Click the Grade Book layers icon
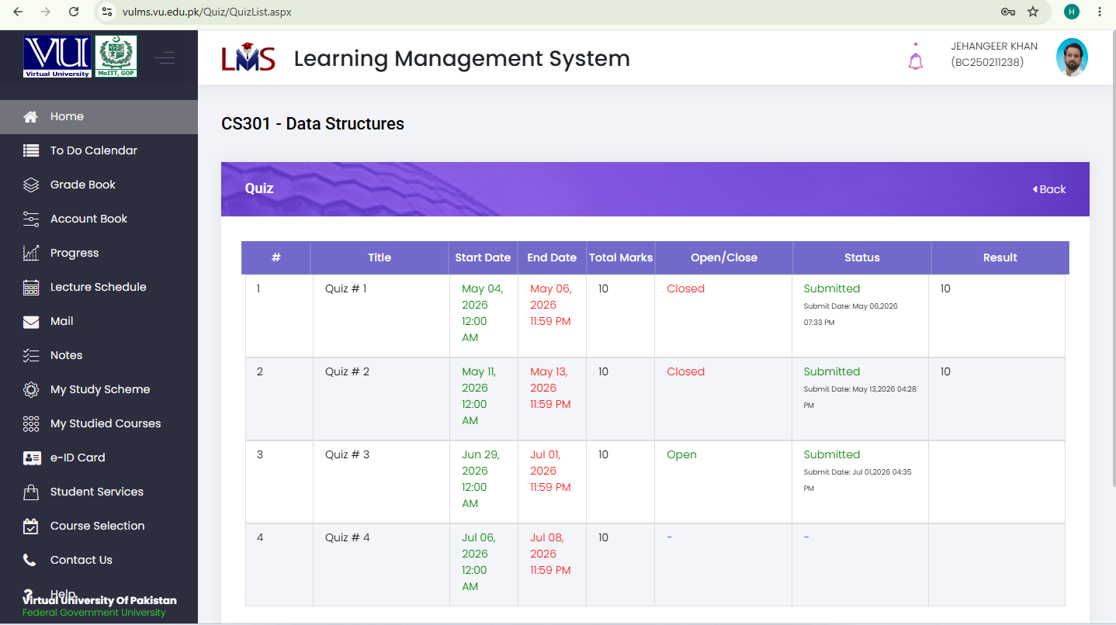The width and height of the screenshot is (1116, 625). click(x=30, y=185)
